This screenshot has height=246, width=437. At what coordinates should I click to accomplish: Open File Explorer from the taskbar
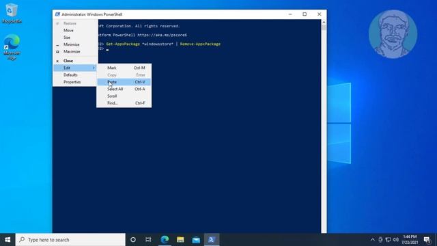pos(180,240)
